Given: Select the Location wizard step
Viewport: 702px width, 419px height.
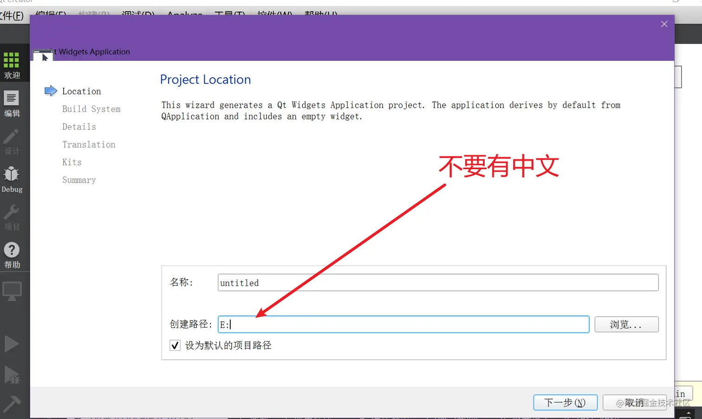Looking at the screenshot, I should click(81, 91).
